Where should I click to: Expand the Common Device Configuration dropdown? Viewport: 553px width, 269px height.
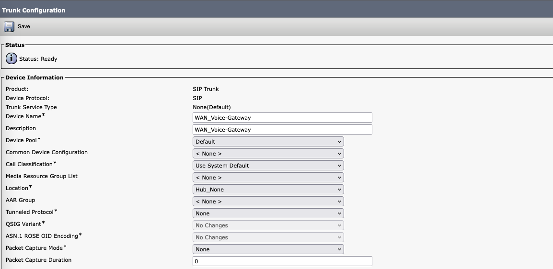[x=268, y=154]
